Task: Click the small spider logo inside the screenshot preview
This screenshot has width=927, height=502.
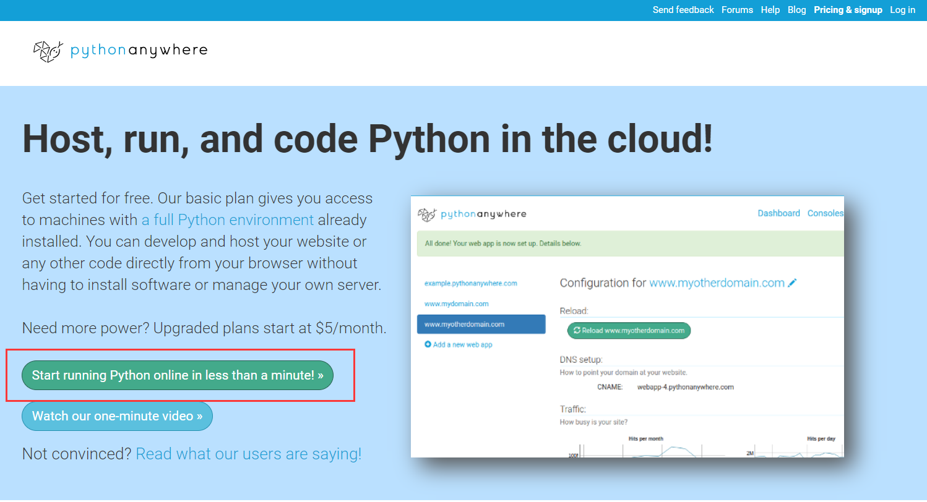Action: [x=426, y=213]
